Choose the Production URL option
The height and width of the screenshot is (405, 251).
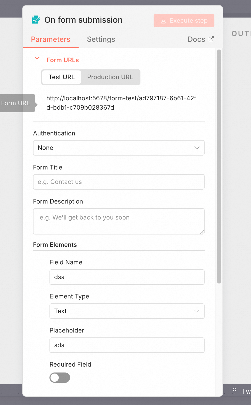110,77
